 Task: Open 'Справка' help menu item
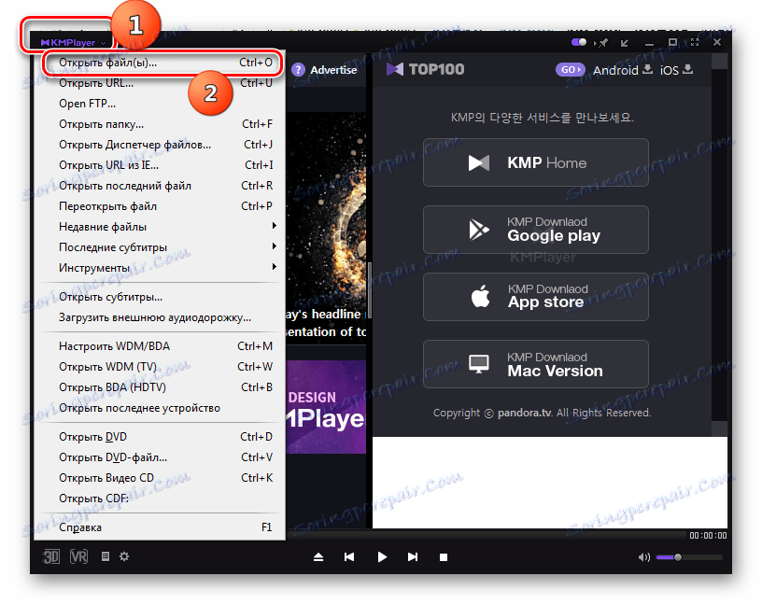click(x=160, y=527)
